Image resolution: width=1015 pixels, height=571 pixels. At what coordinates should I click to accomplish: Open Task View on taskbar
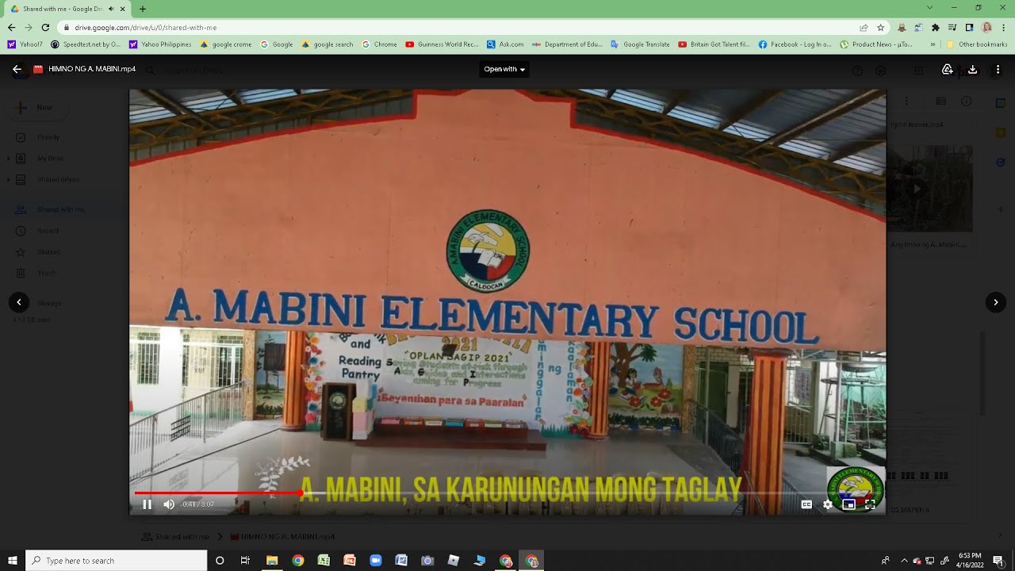coord(245,561)
